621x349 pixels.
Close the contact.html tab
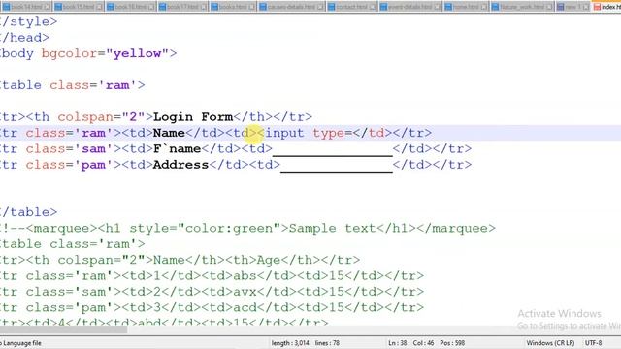373,7
